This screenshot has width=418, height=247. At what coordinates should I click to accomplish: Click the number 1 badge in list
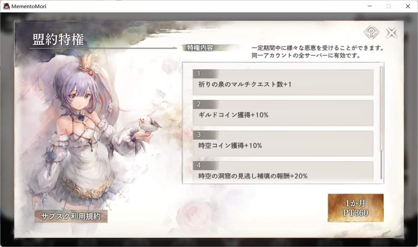(199, 74)
